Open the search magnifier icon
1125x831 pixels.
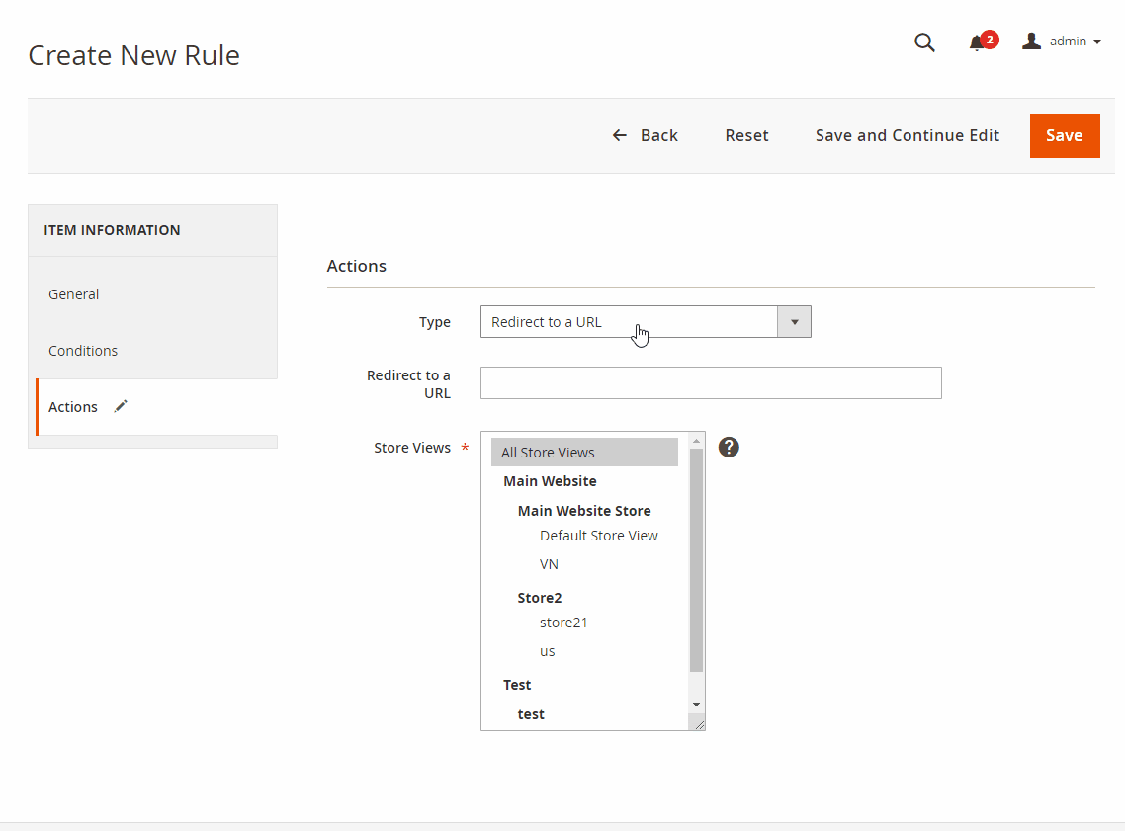924,42
